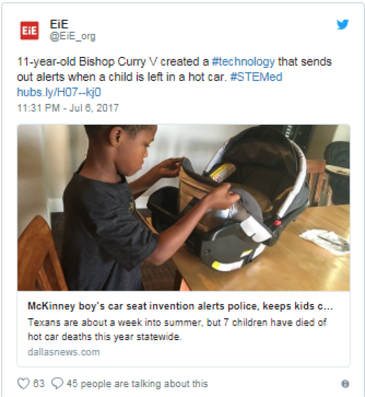
Task: Follow the #technology hashtag
Action: tap(243, 62)
